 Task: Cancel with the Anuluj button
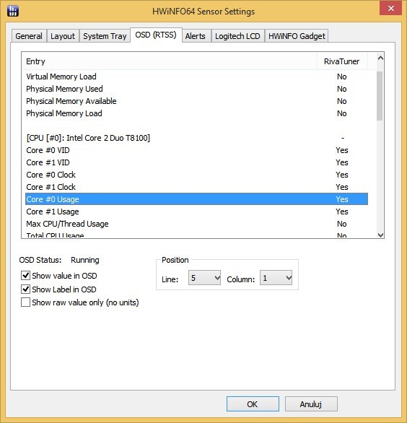(x=311, y=404)
